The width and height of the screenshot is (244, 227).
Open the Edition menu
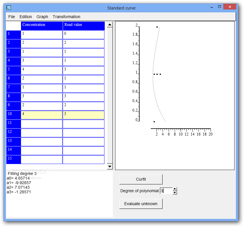[x=26, y=17]
